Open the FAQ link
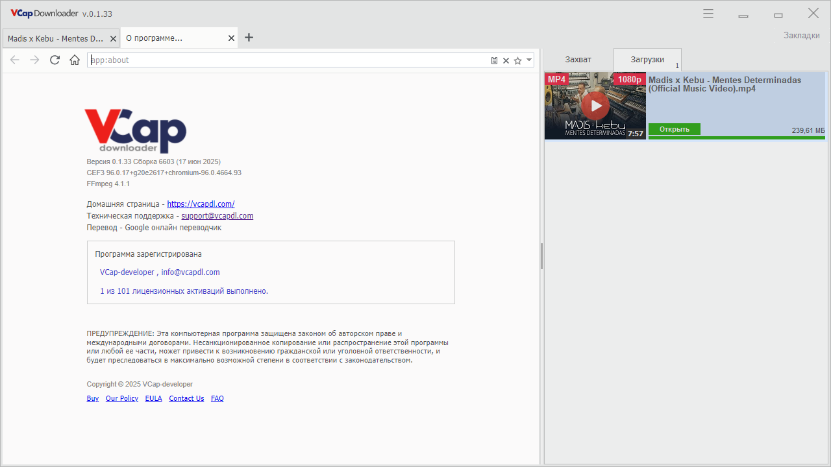This screenshot has width=831, height=467. pyautogui.click(x=217, y=398)
